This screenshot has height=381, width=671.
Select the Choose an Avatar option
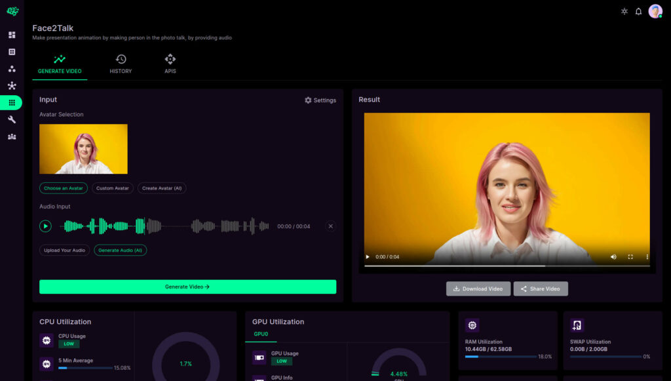pos(64,188)
